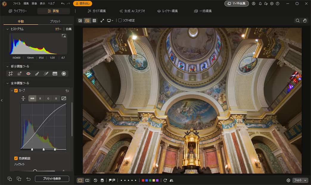The height and width of the screenshot is (185, 311).
Task: Enable the ソフト校正 checkbox
Action: click(120, 21)
